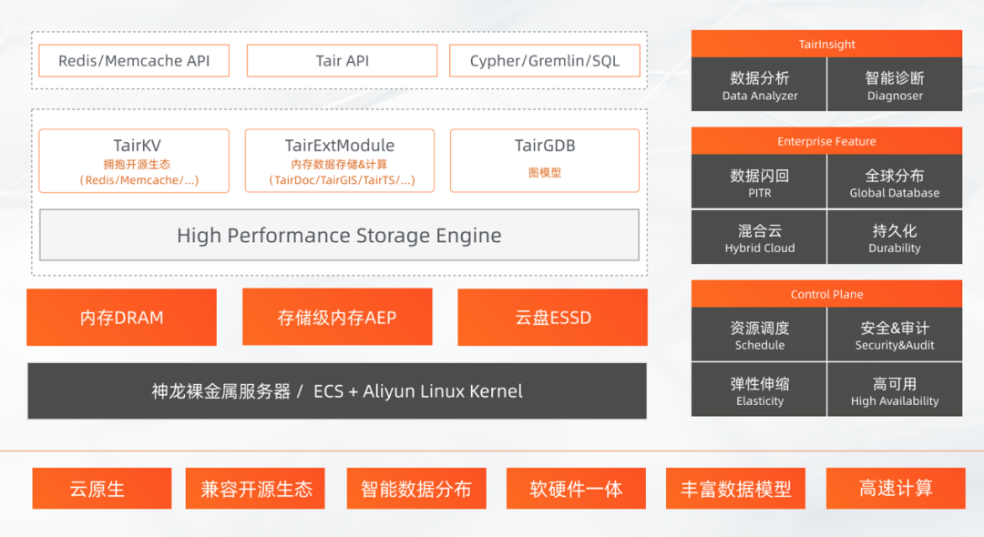The width and height of the screenshot is (984, 537).
Task: Click the 神龙裸金属服务器 ECS kernel bar
Action: [x=337, y=391]
